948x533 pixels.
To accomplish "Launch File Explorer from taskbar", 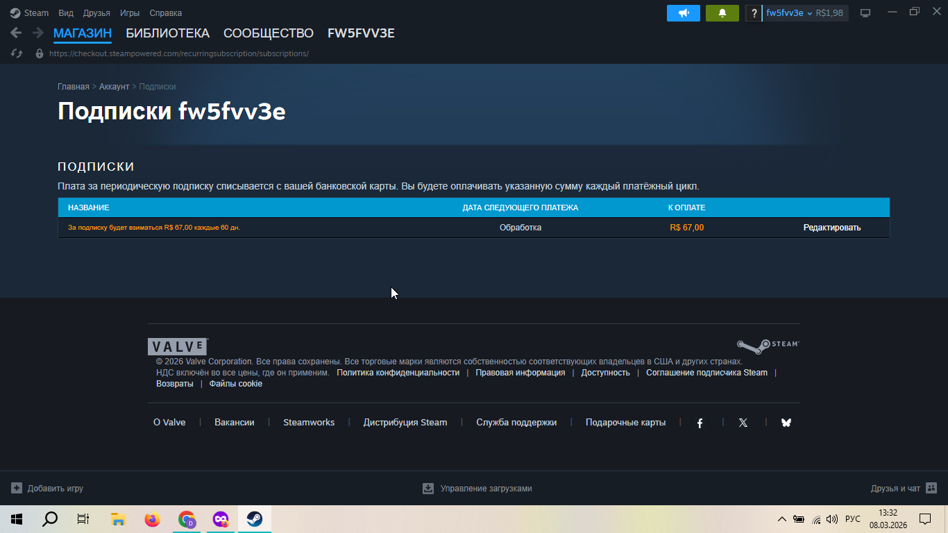I will [x=118, y=519].
